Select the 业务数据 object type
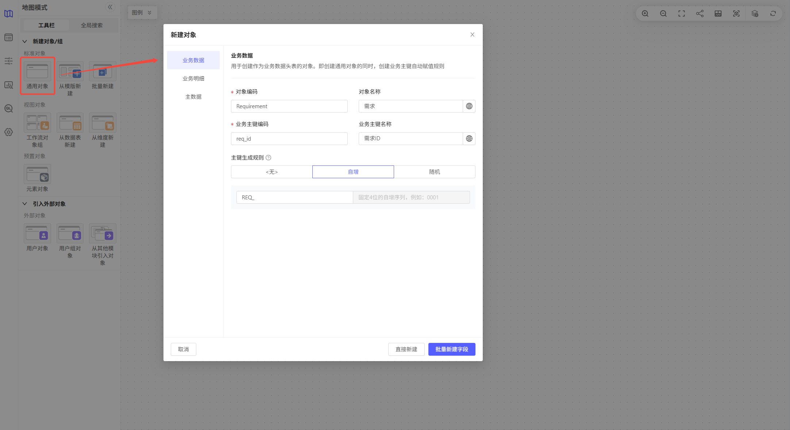Viewport: 790px width, 430px height. 193,60
